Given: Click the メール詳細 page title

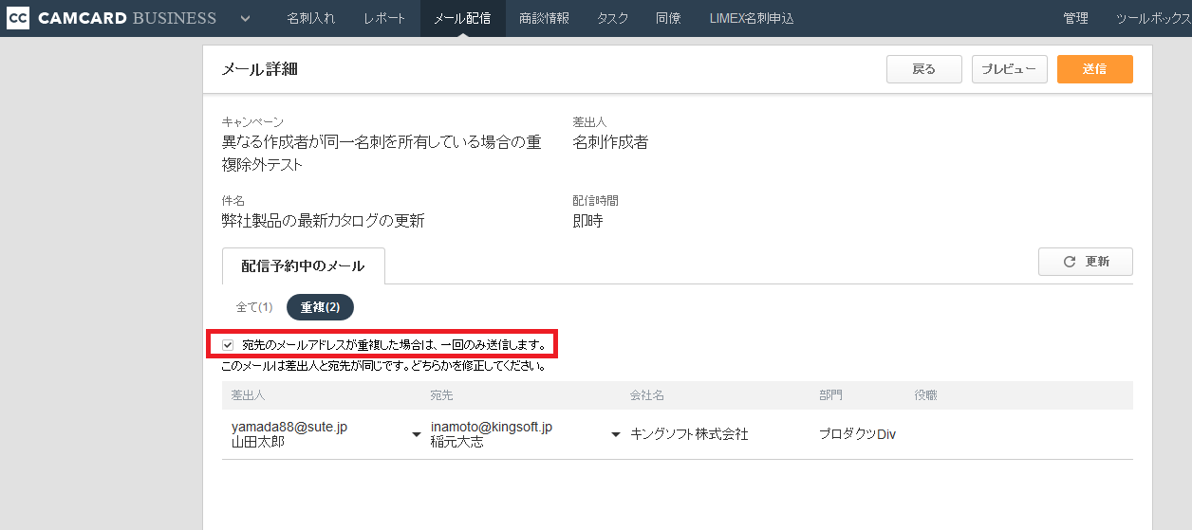Looking at the screenshot, I should (x=260, y=69).
